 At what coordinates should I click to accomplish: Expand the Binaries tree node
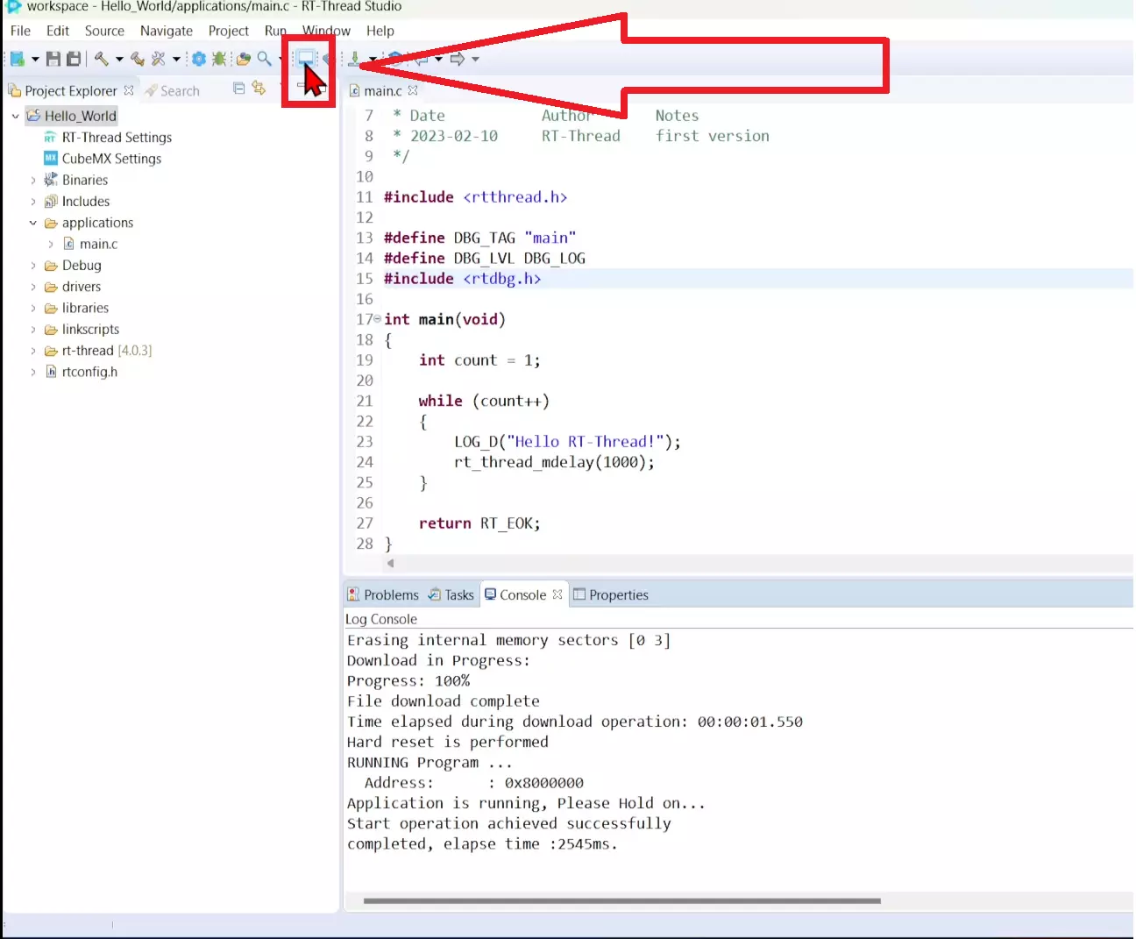(33, 180)
